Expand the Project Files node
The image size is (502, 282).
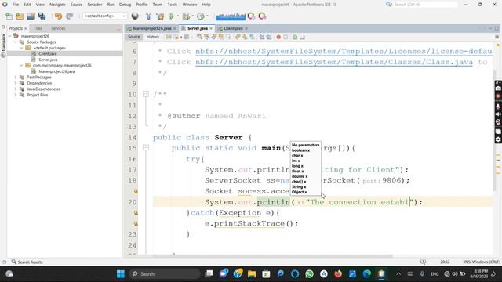pyautogui.click(x=16, y=95)
